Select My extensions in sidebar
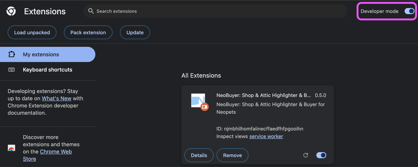 tap(48, 54)
